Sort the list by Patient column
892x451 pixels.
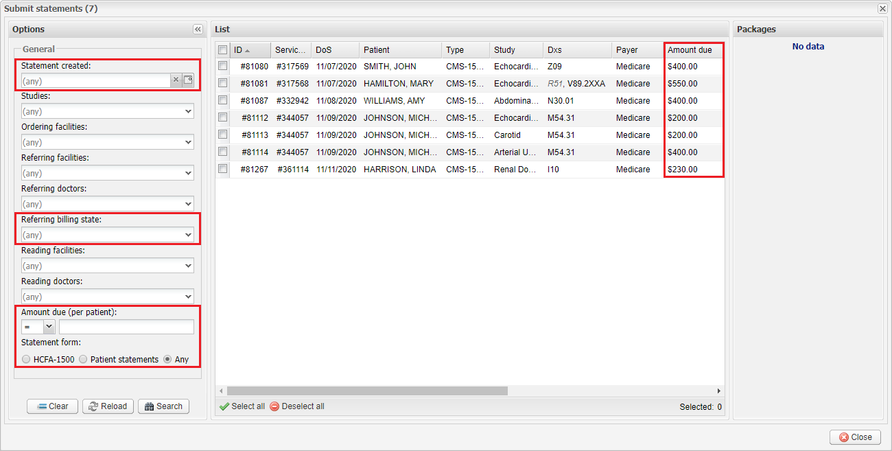pos(400,49)
